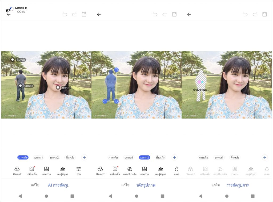
Task: Tap แก้ไข edit text in left screen
Action: tap(35, 185)
